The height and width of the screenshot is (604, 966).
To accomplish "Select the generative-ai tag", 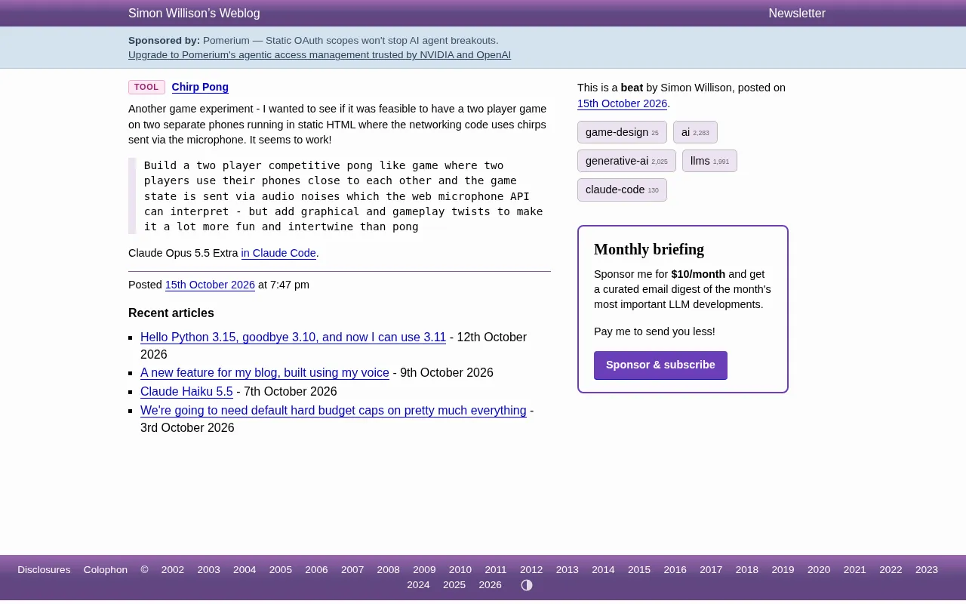I will point(626,161).
